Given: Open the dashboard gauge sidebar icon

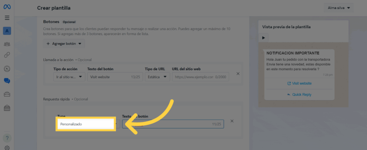Looking at the screenshot, I should coord(7,69).
